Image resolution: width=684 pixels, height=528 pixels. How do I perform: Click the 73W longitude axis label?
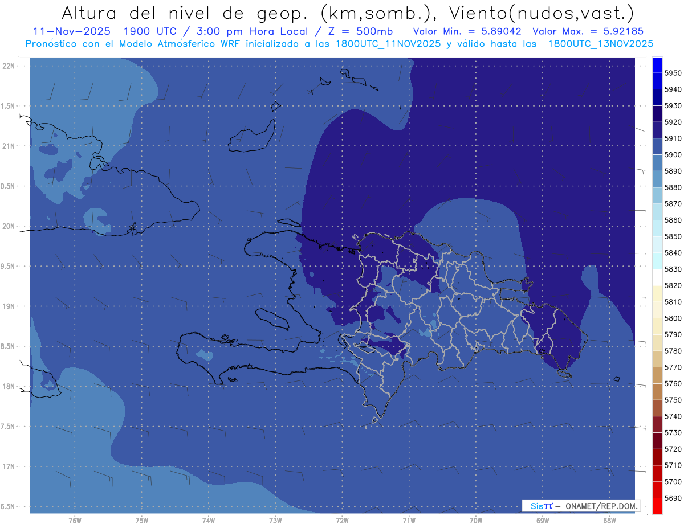pyautogui.click(x=275, y=520)
